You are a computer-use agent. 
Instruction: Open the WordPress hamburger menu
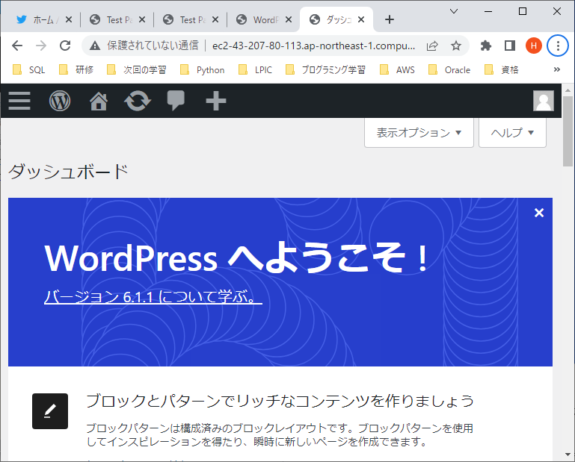[x=19, y=101]
